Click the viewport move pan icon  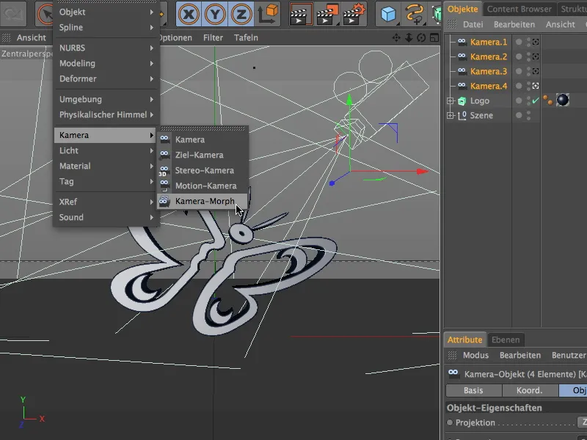click(396, 38)
